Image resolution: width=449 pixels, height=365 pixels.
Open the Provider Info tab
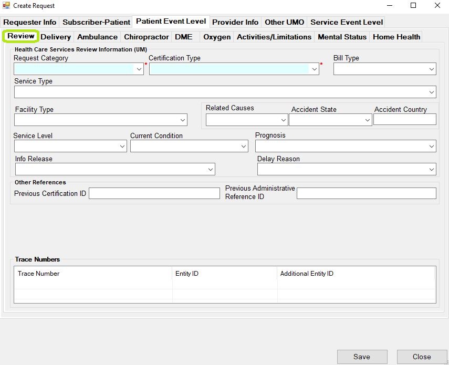coord(235,22)
